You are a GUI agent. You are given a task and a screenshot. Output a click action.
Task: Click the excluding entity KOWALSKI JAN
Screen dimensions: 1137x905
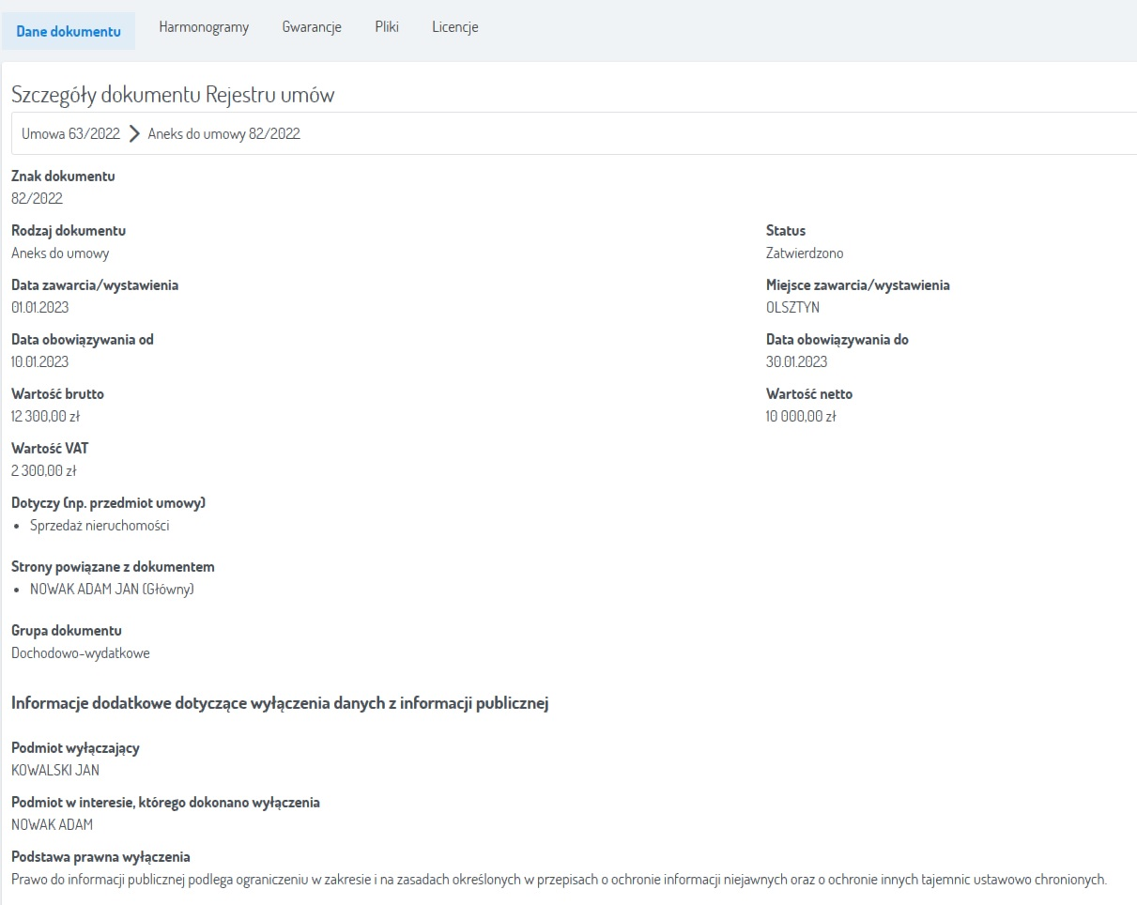55,770
